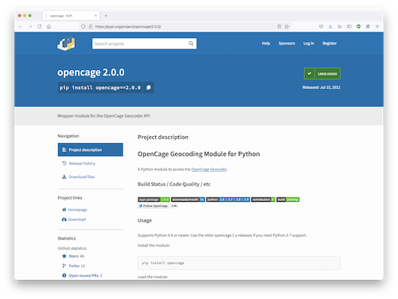Click the Homepage house icon
This screenshot has width=398, height=299.
click(x=64, y=210)
